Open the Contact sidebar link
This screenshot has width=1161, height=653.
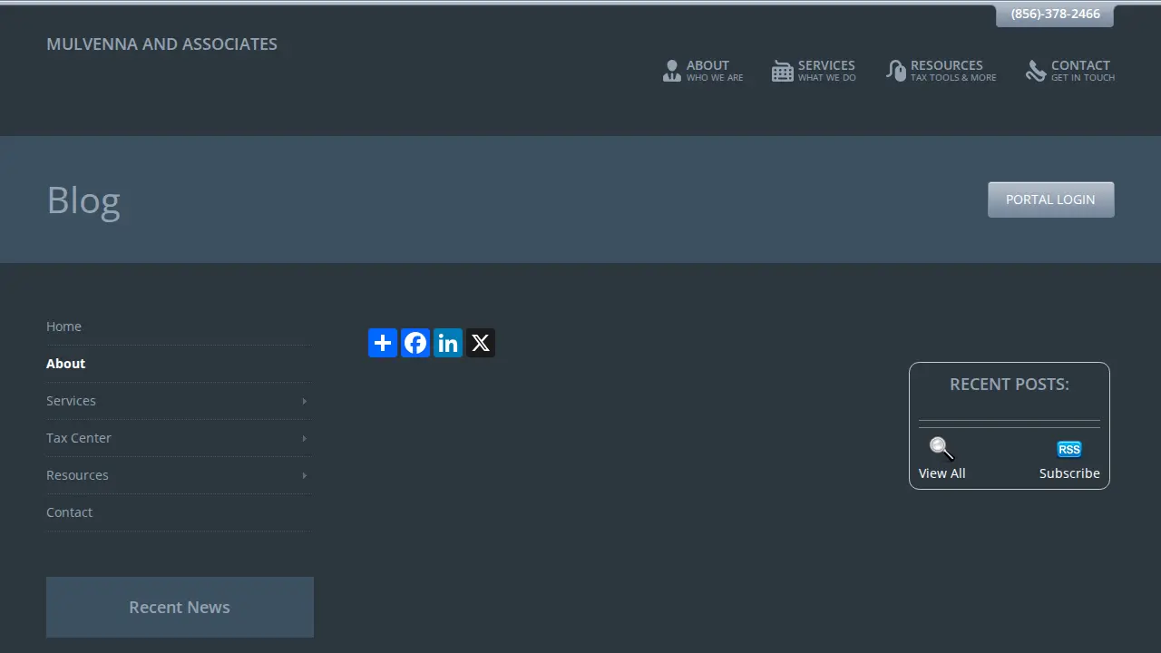69,512
